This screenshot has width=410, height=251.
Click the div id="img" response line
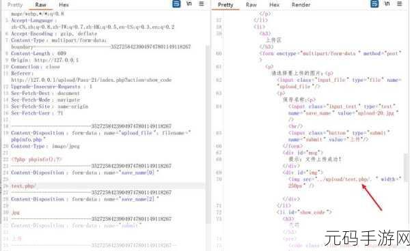click(303, 173)
